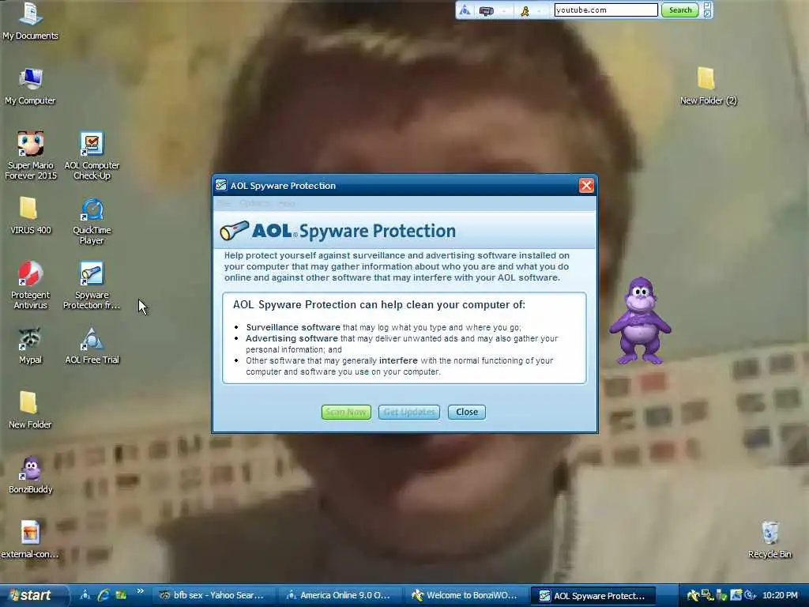Launch the Mypal browser shortcut
This screenshot has height=607, width=809.
click(x=31, y=346)
